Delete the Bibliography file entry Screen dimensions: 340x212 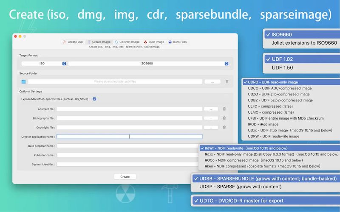click(224, 118)
